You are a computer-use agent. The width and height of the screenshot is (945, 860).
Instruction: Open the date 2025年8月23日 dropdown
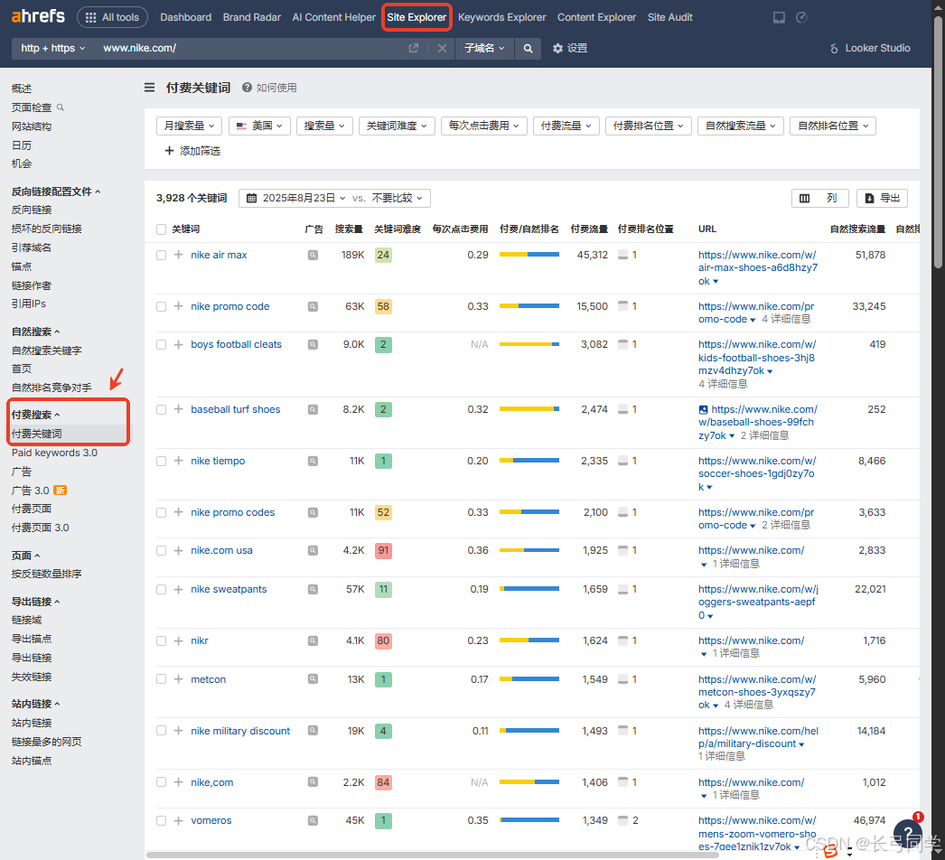[x=296, y=198]
